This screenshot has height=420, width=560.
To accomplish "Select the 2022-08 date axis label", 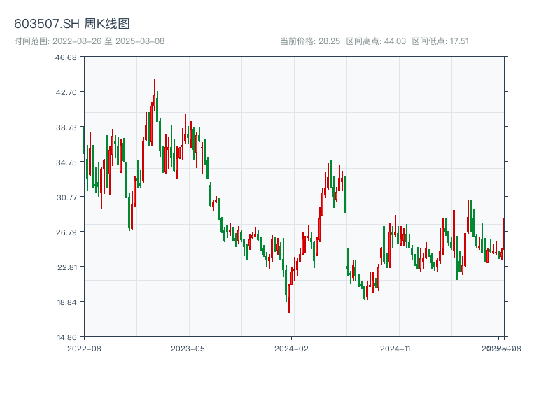I will click(84, 348).
